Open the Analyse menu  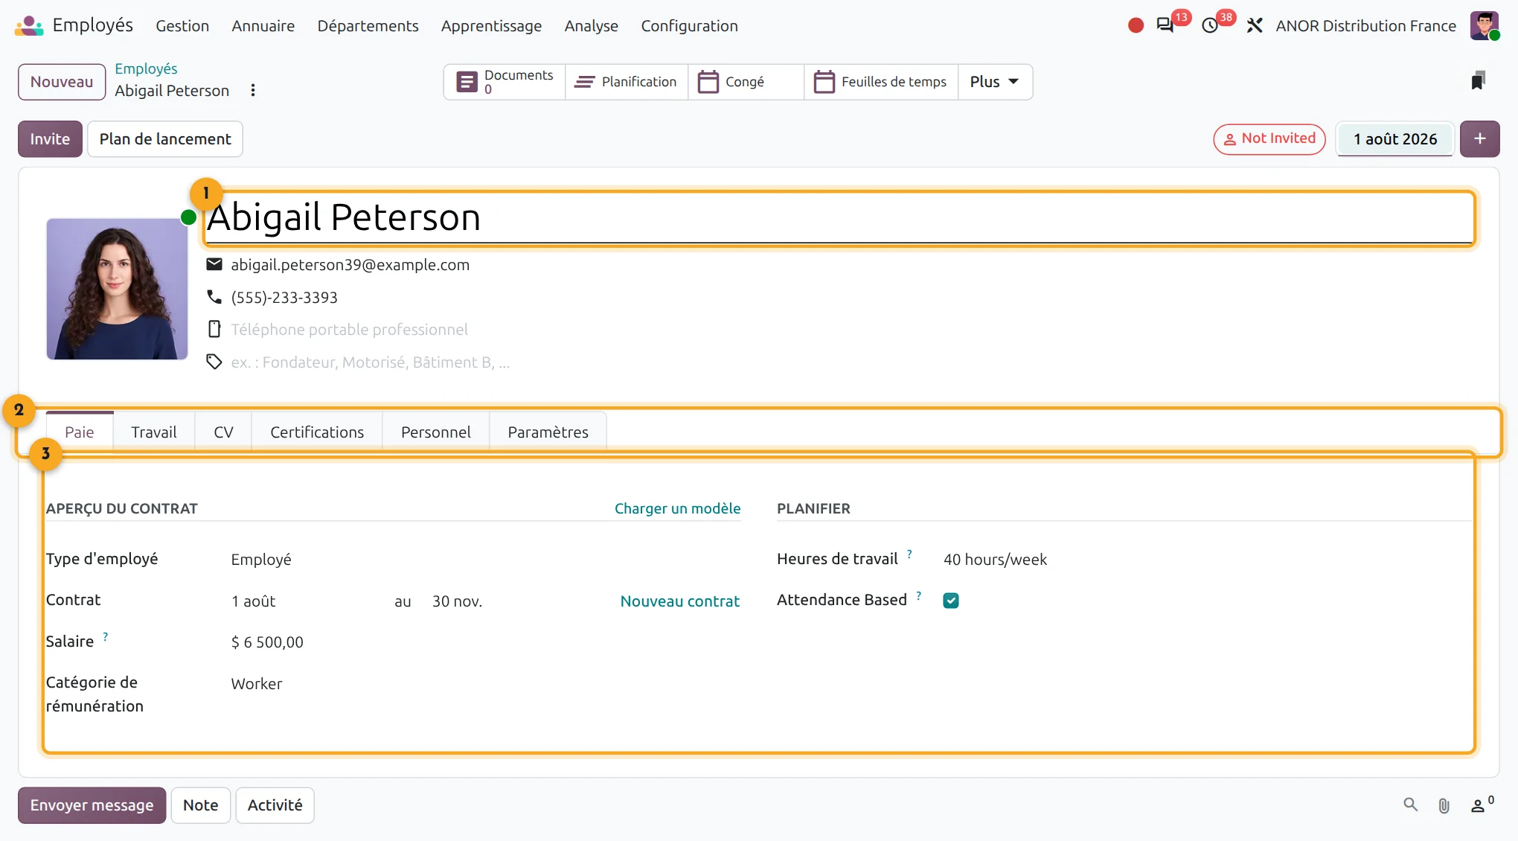click(x=591, y=26)
